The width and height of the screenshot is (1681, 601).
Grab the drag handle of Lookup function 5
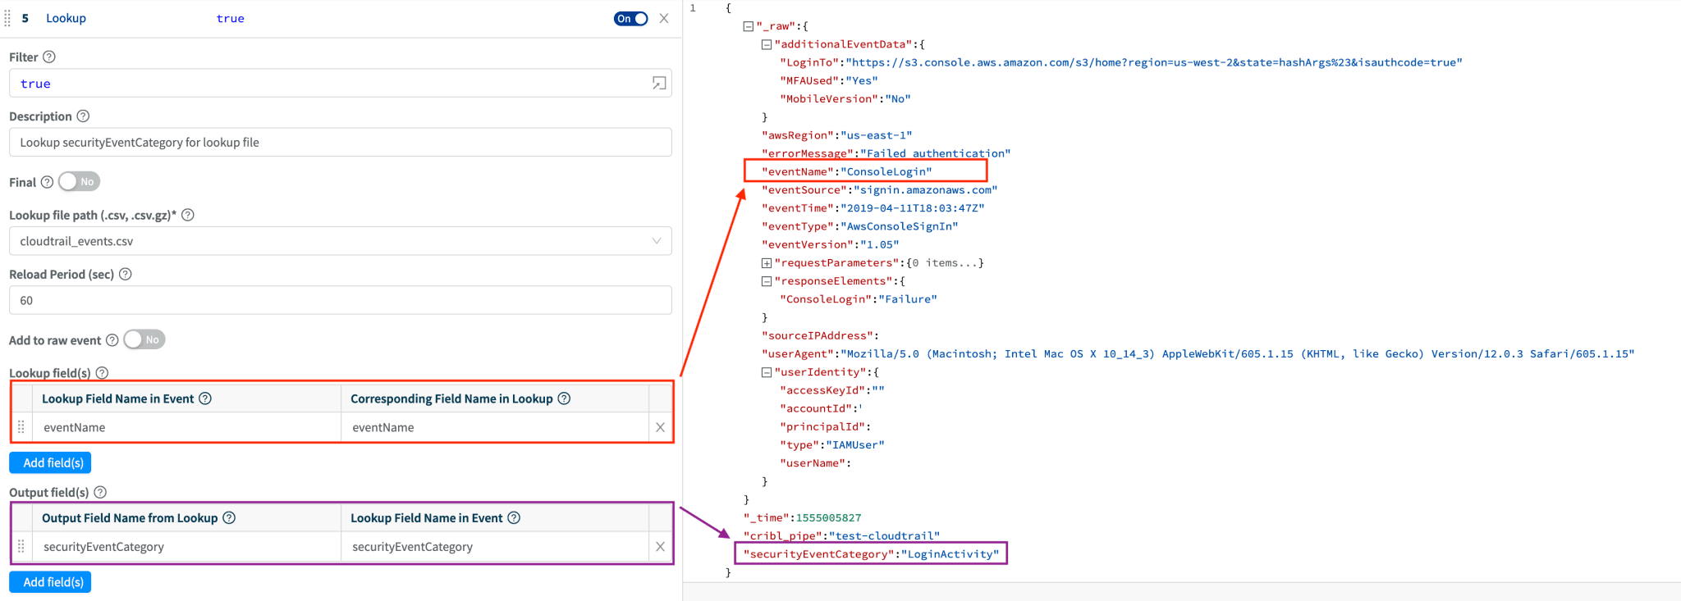click(7, 18)
